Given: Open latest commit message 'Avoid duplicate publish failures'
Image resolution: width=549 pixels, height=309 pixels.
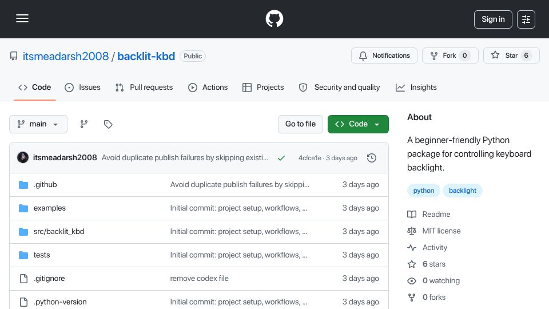Looking at the screenshot, I should point(185,158).
